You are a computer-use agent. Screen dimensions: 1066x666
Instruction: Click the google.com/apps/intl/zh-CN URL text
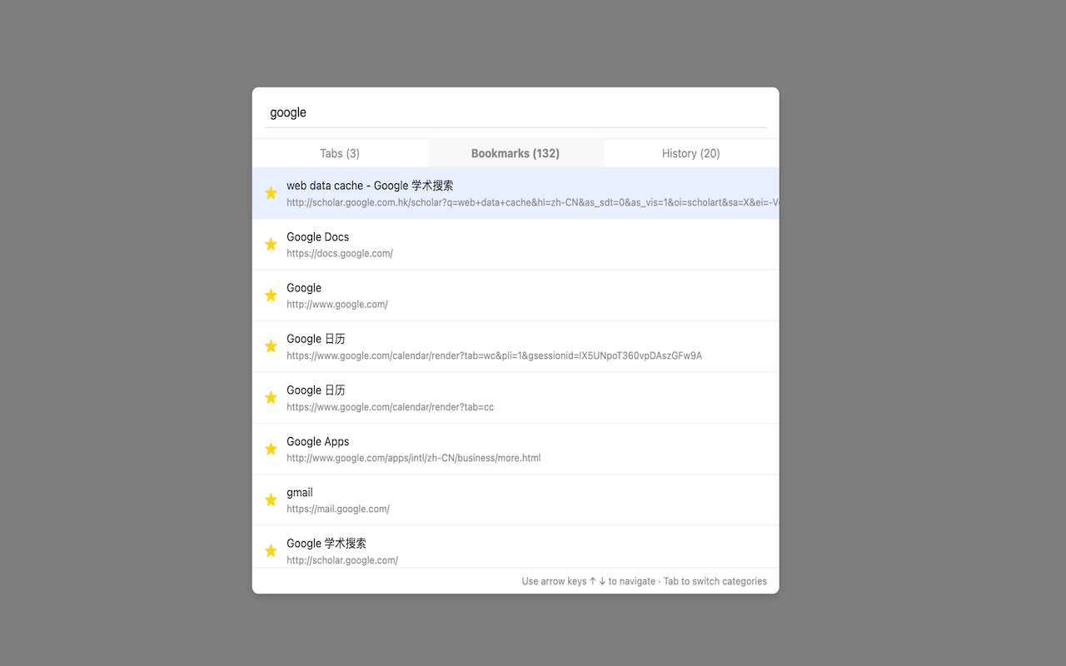coord(414,458)
